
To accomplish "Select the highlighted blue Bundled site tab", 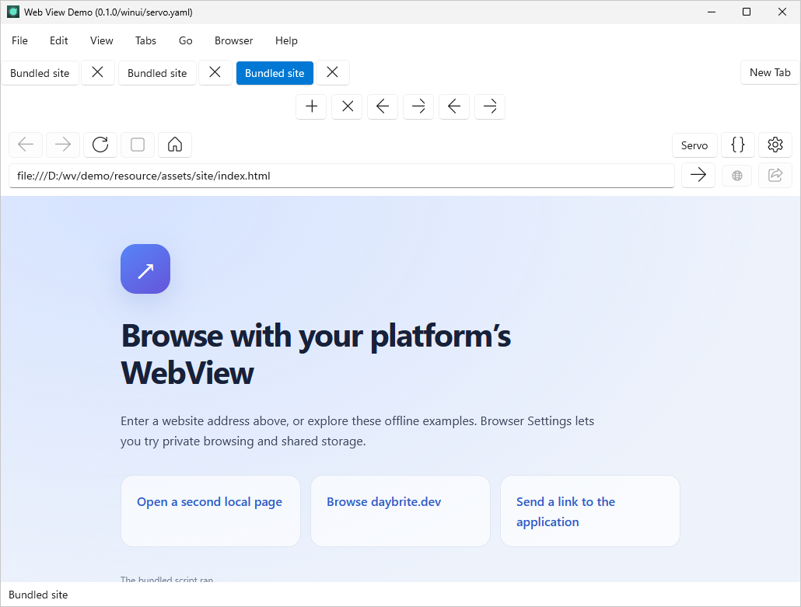I will [275, 73].
